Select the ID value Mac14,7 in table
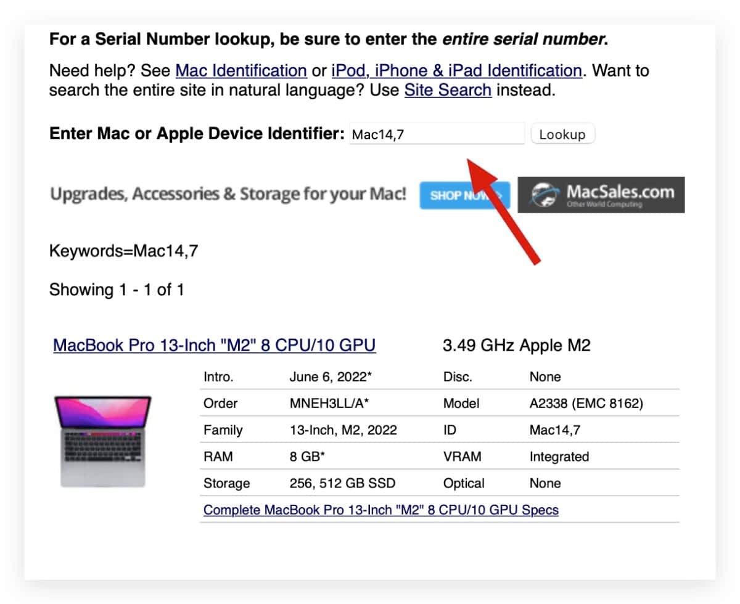740x604 pixels. (555, 430)
